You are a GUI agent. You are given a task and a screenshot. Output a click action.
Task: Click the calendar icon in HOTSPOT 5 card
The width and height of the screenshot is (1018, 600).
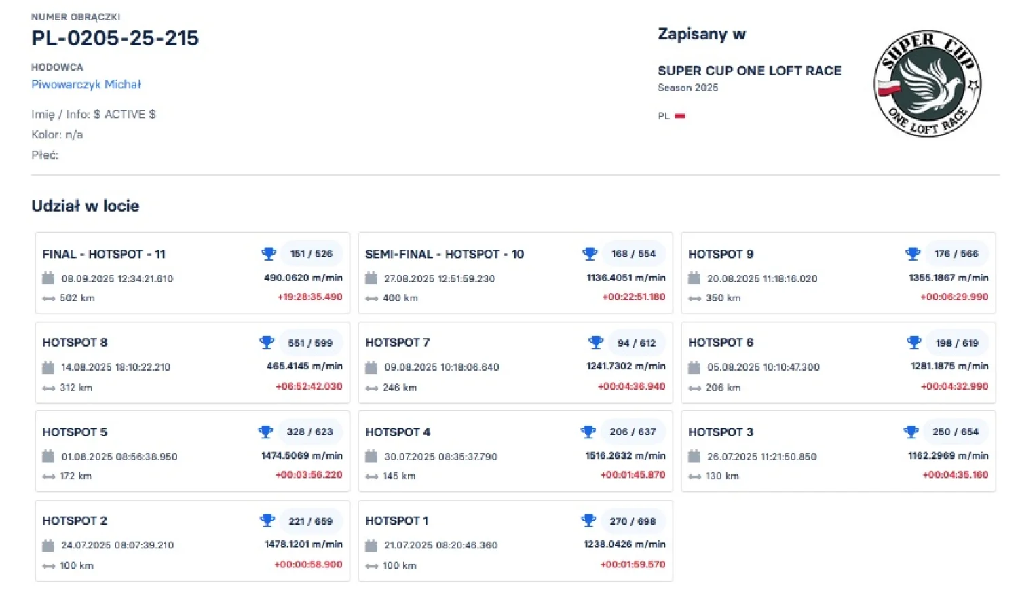coord(48,457)
